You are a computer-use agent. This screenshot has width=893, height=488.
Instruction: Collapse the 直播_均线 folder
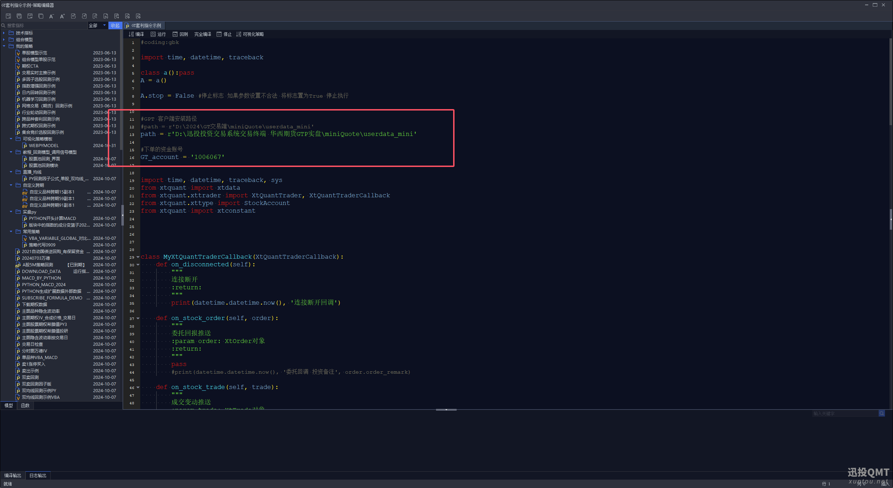coord(11,172)
